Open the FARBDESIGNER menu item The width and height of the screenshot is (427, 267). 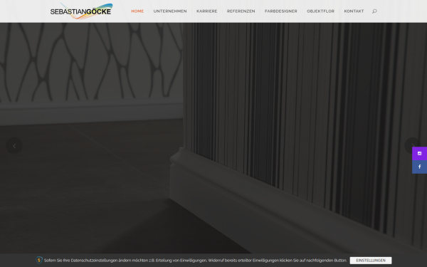(x=281, y=11)
